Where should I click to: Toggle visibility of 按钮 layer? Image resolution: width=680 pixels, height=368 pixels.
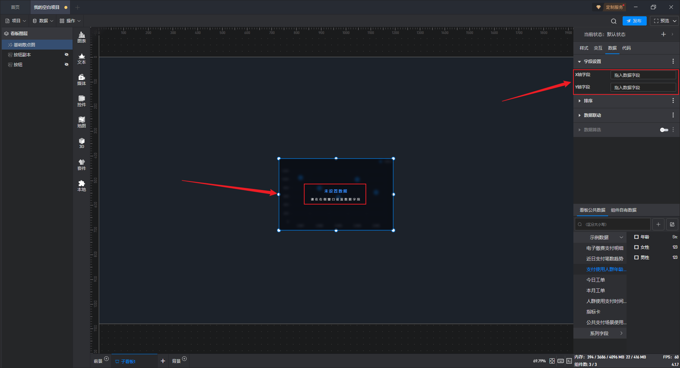pos(66,64)
